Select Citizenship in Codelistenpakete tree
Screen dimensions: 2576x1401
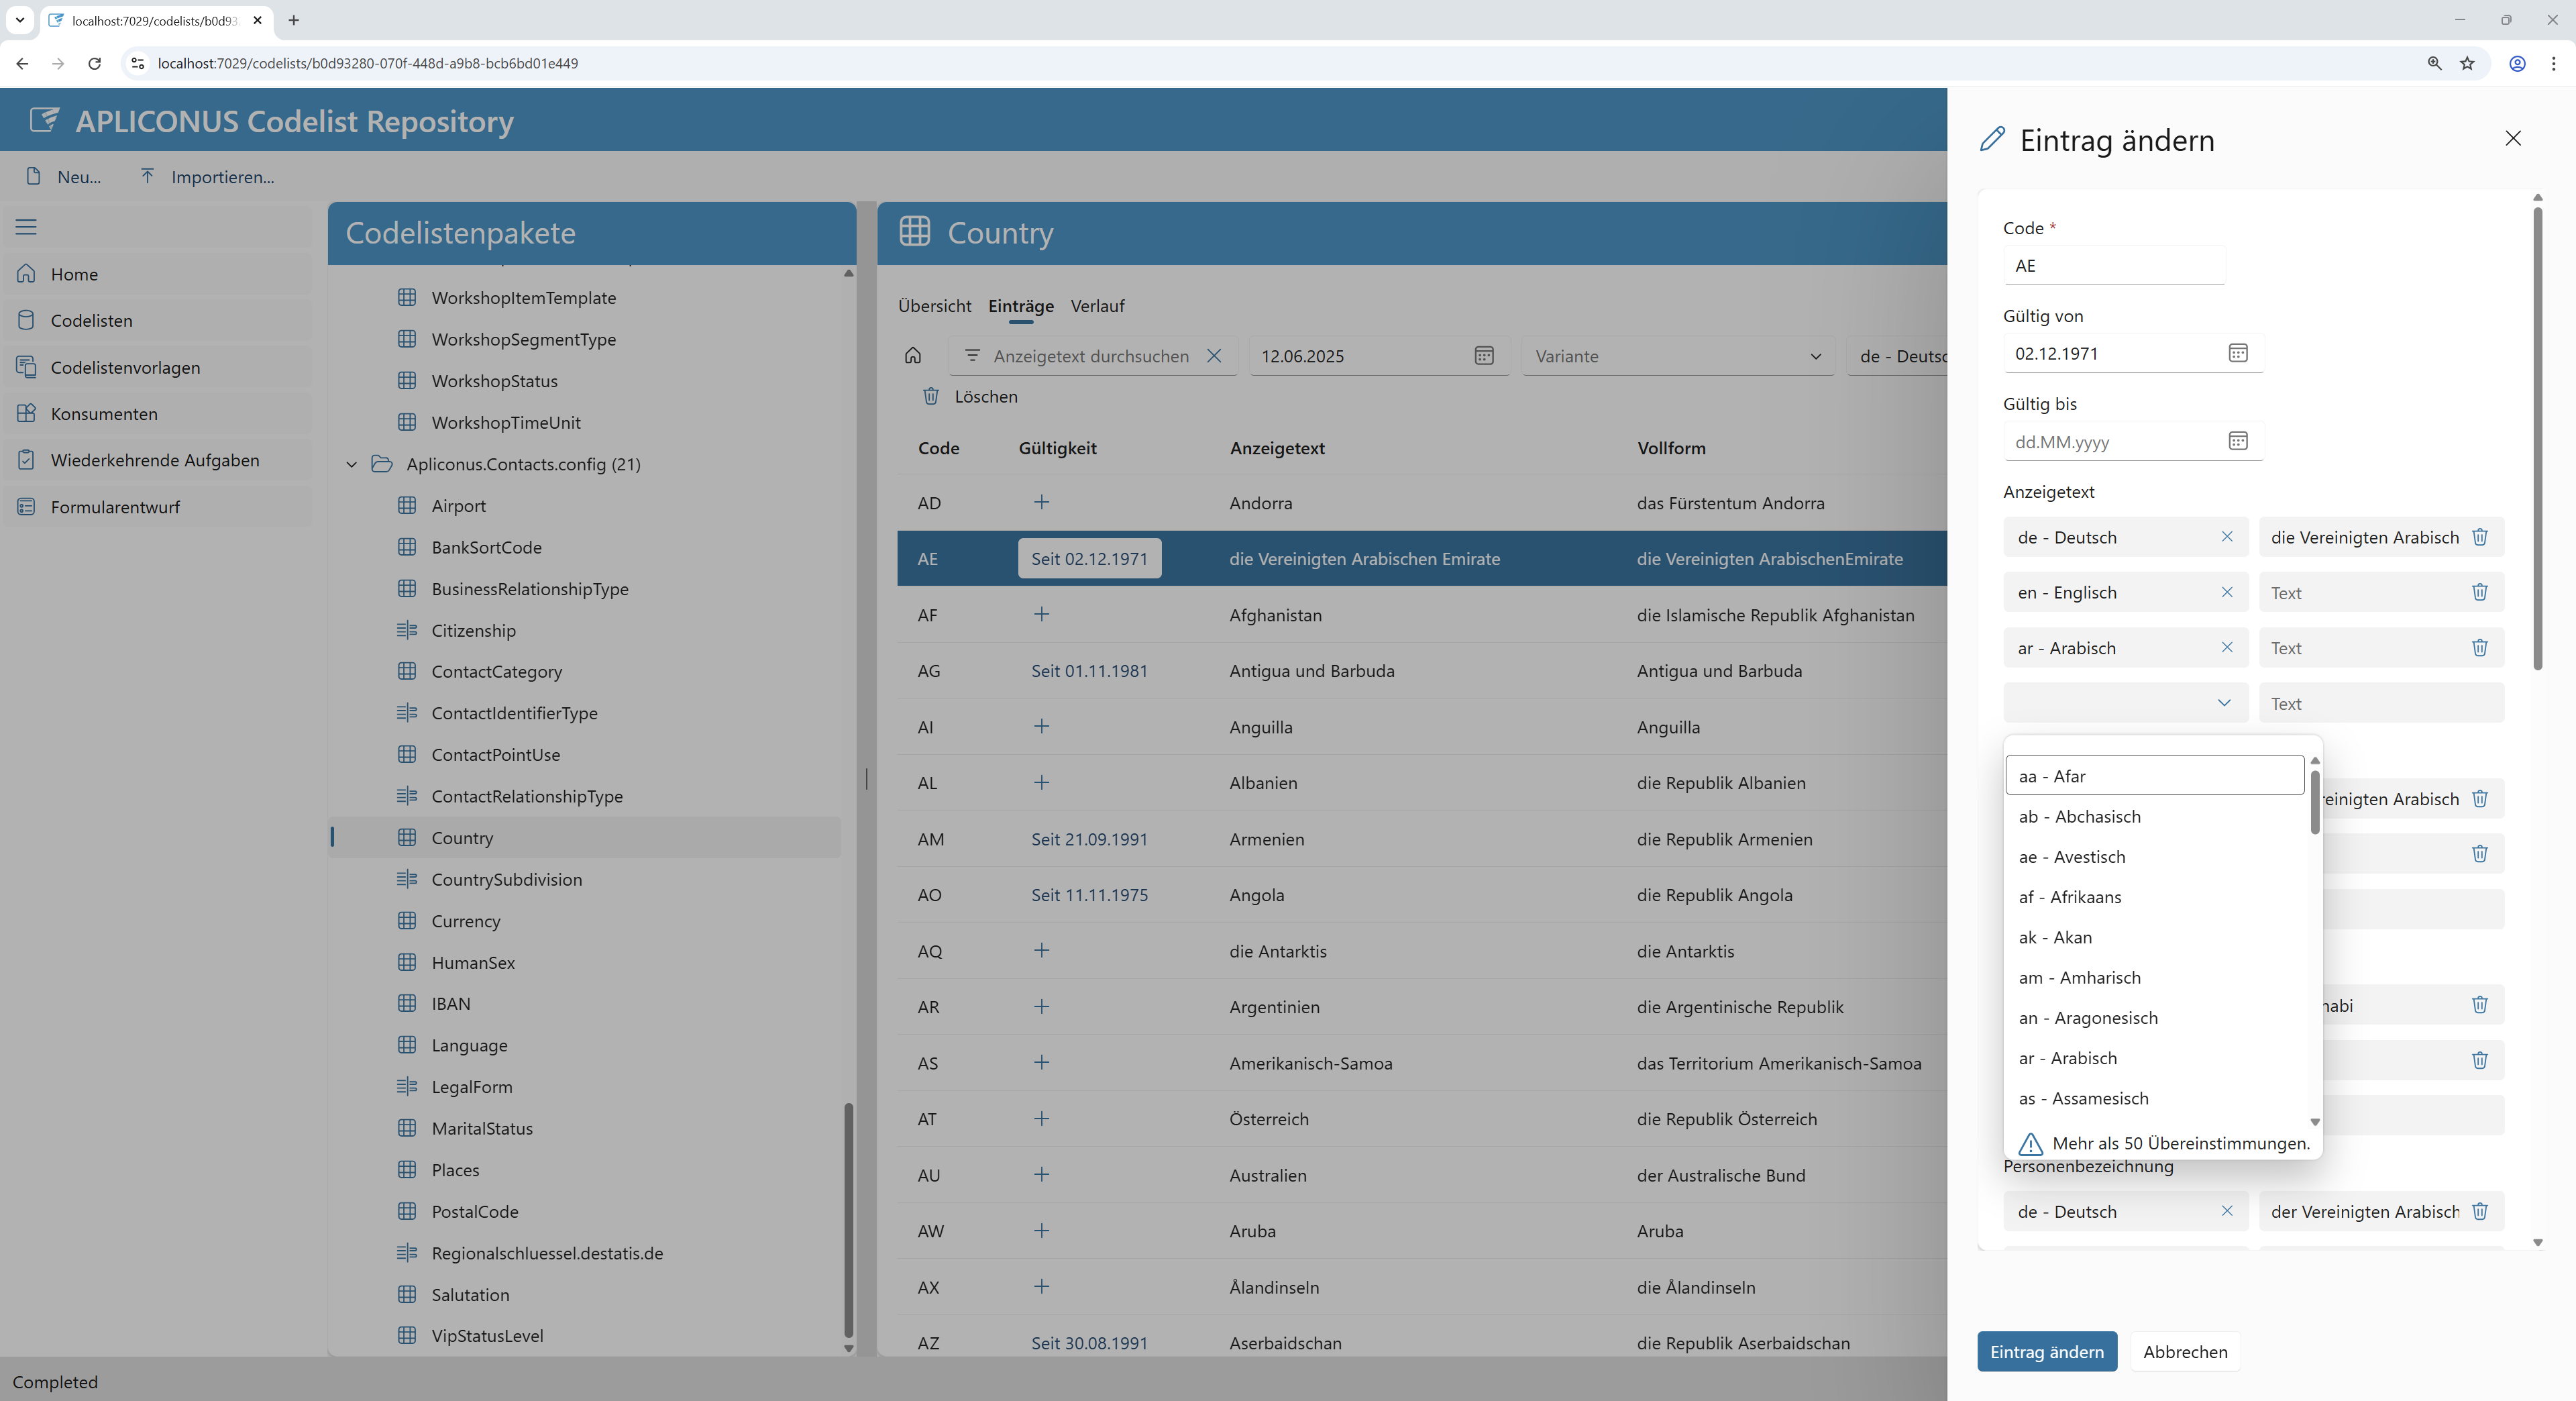[x=473, y=630]
